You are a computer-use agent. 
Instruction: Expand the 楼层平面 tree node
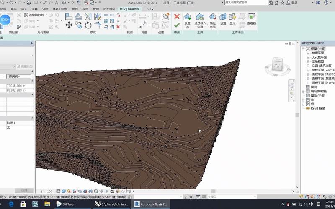(308, 53)
